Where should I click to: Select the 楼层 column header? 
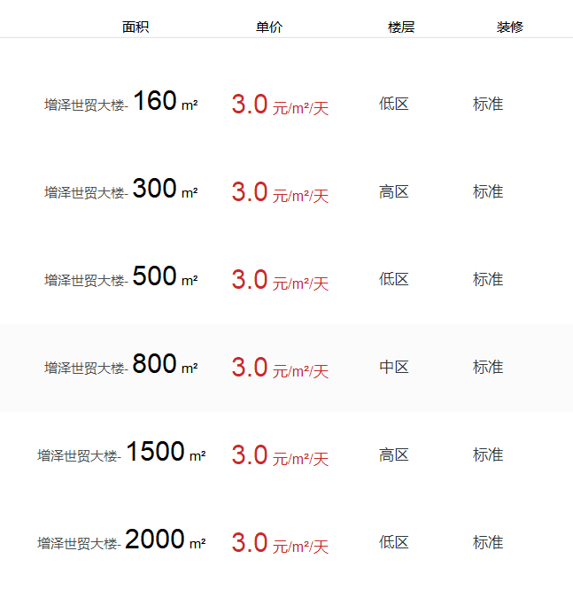click(401, 27)
